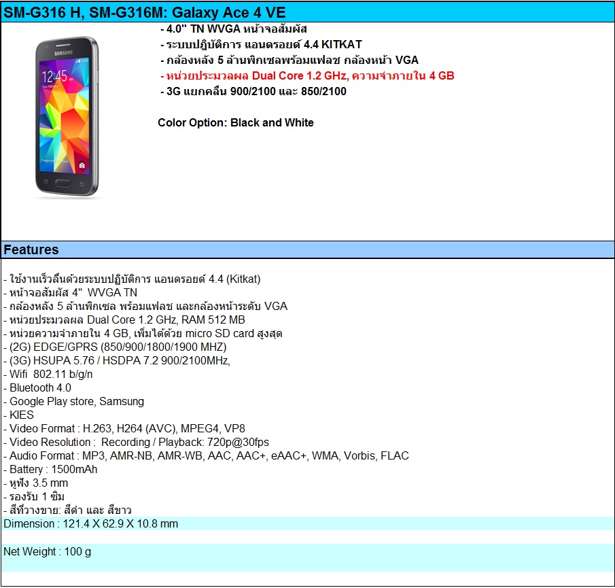Select the 'micro SD card' storage line
This screenshot has width=615, height=588.
point(143,334)
